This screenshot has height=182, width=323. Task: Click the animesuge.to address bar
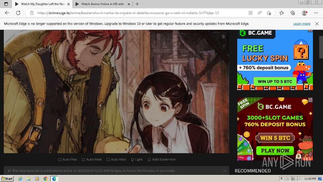[128, 13]
